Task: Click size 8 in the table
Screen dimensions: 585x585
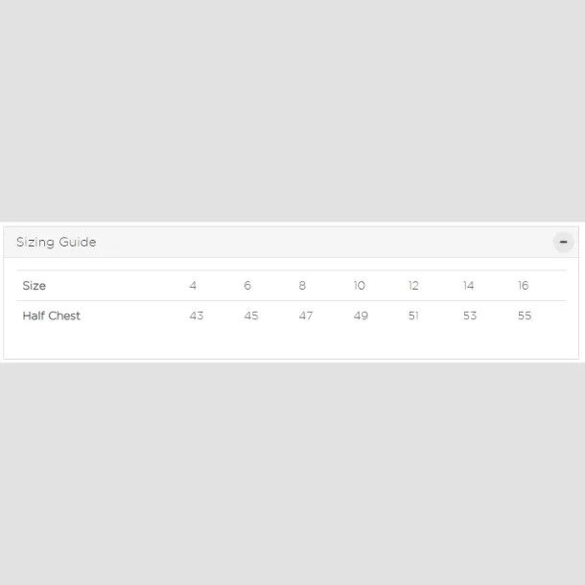Action: click(x=302, y=286)
